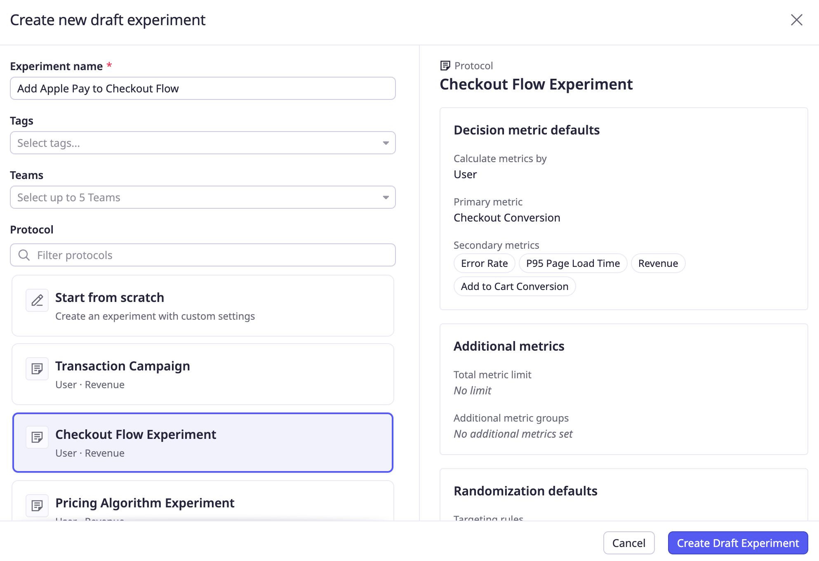Select the Checkout Flow Experiment protocol card

(x=203, y=443)
